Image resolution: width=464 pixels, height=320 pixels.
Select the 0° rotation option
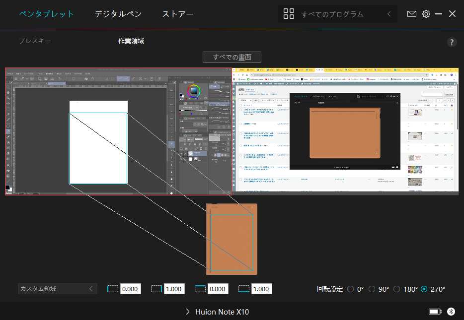pos(351,289)
